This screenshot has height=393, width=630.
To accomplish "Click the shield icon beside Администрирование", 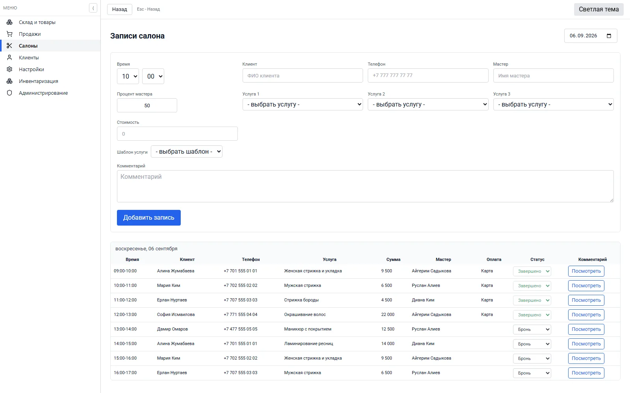I will tap(9, 93).
